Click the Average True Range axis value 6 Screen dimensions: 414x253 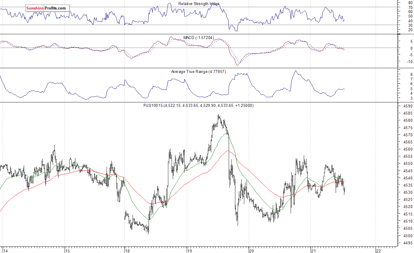412,84
